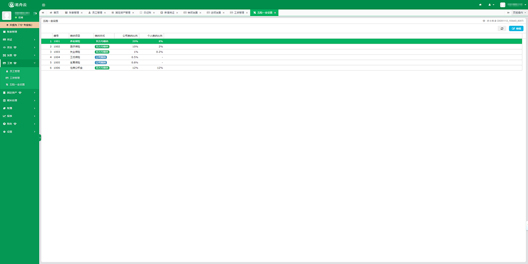528x264 pixels.
Task: Close the 员工管理 tab
Action: click(x=105, y=13)
